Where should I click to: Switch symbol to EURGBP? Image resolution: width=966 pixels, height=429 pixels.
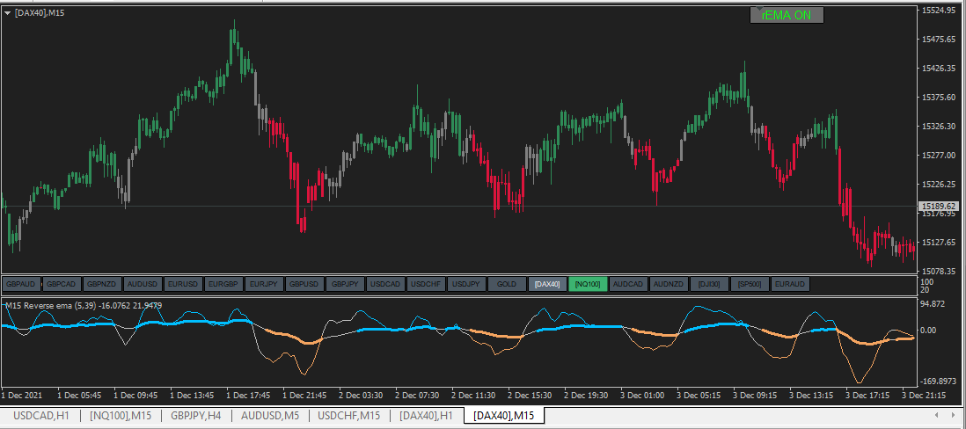(223, 284)
